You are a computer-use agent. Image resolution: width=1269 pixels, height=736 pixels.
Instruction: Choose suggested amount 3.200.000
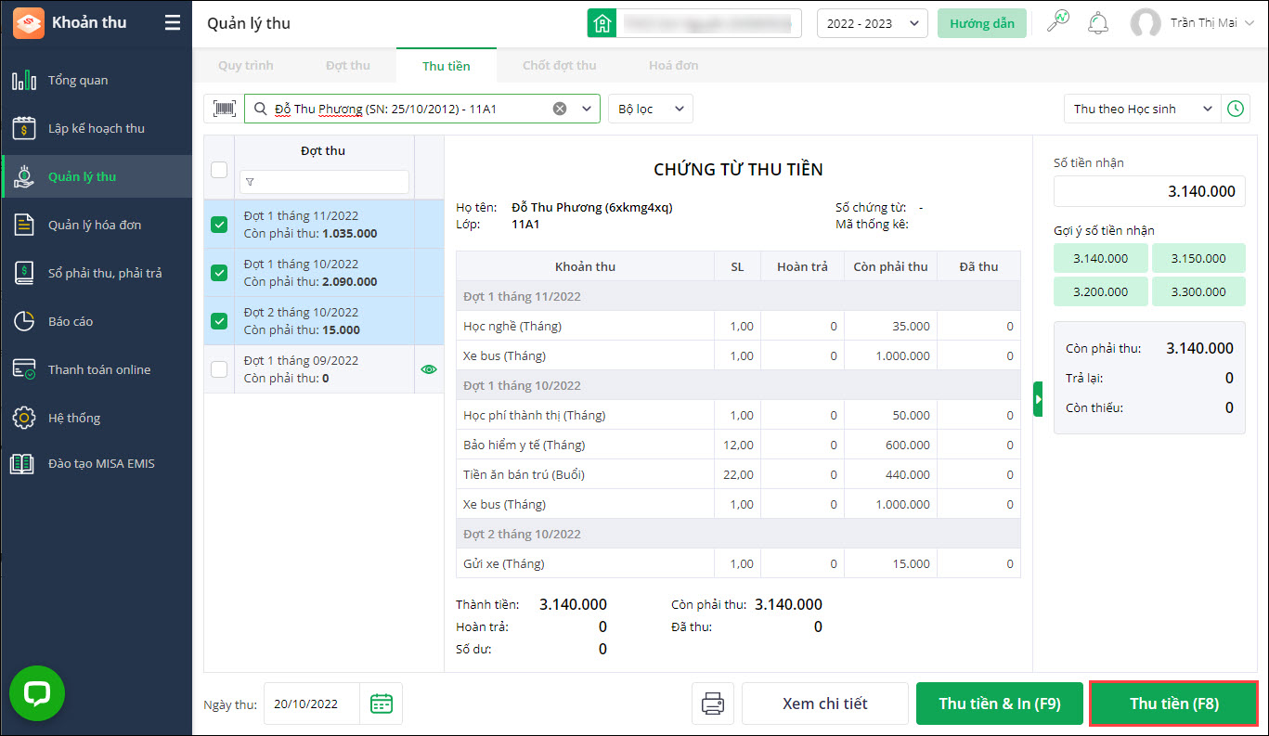tap(1100, 291)
